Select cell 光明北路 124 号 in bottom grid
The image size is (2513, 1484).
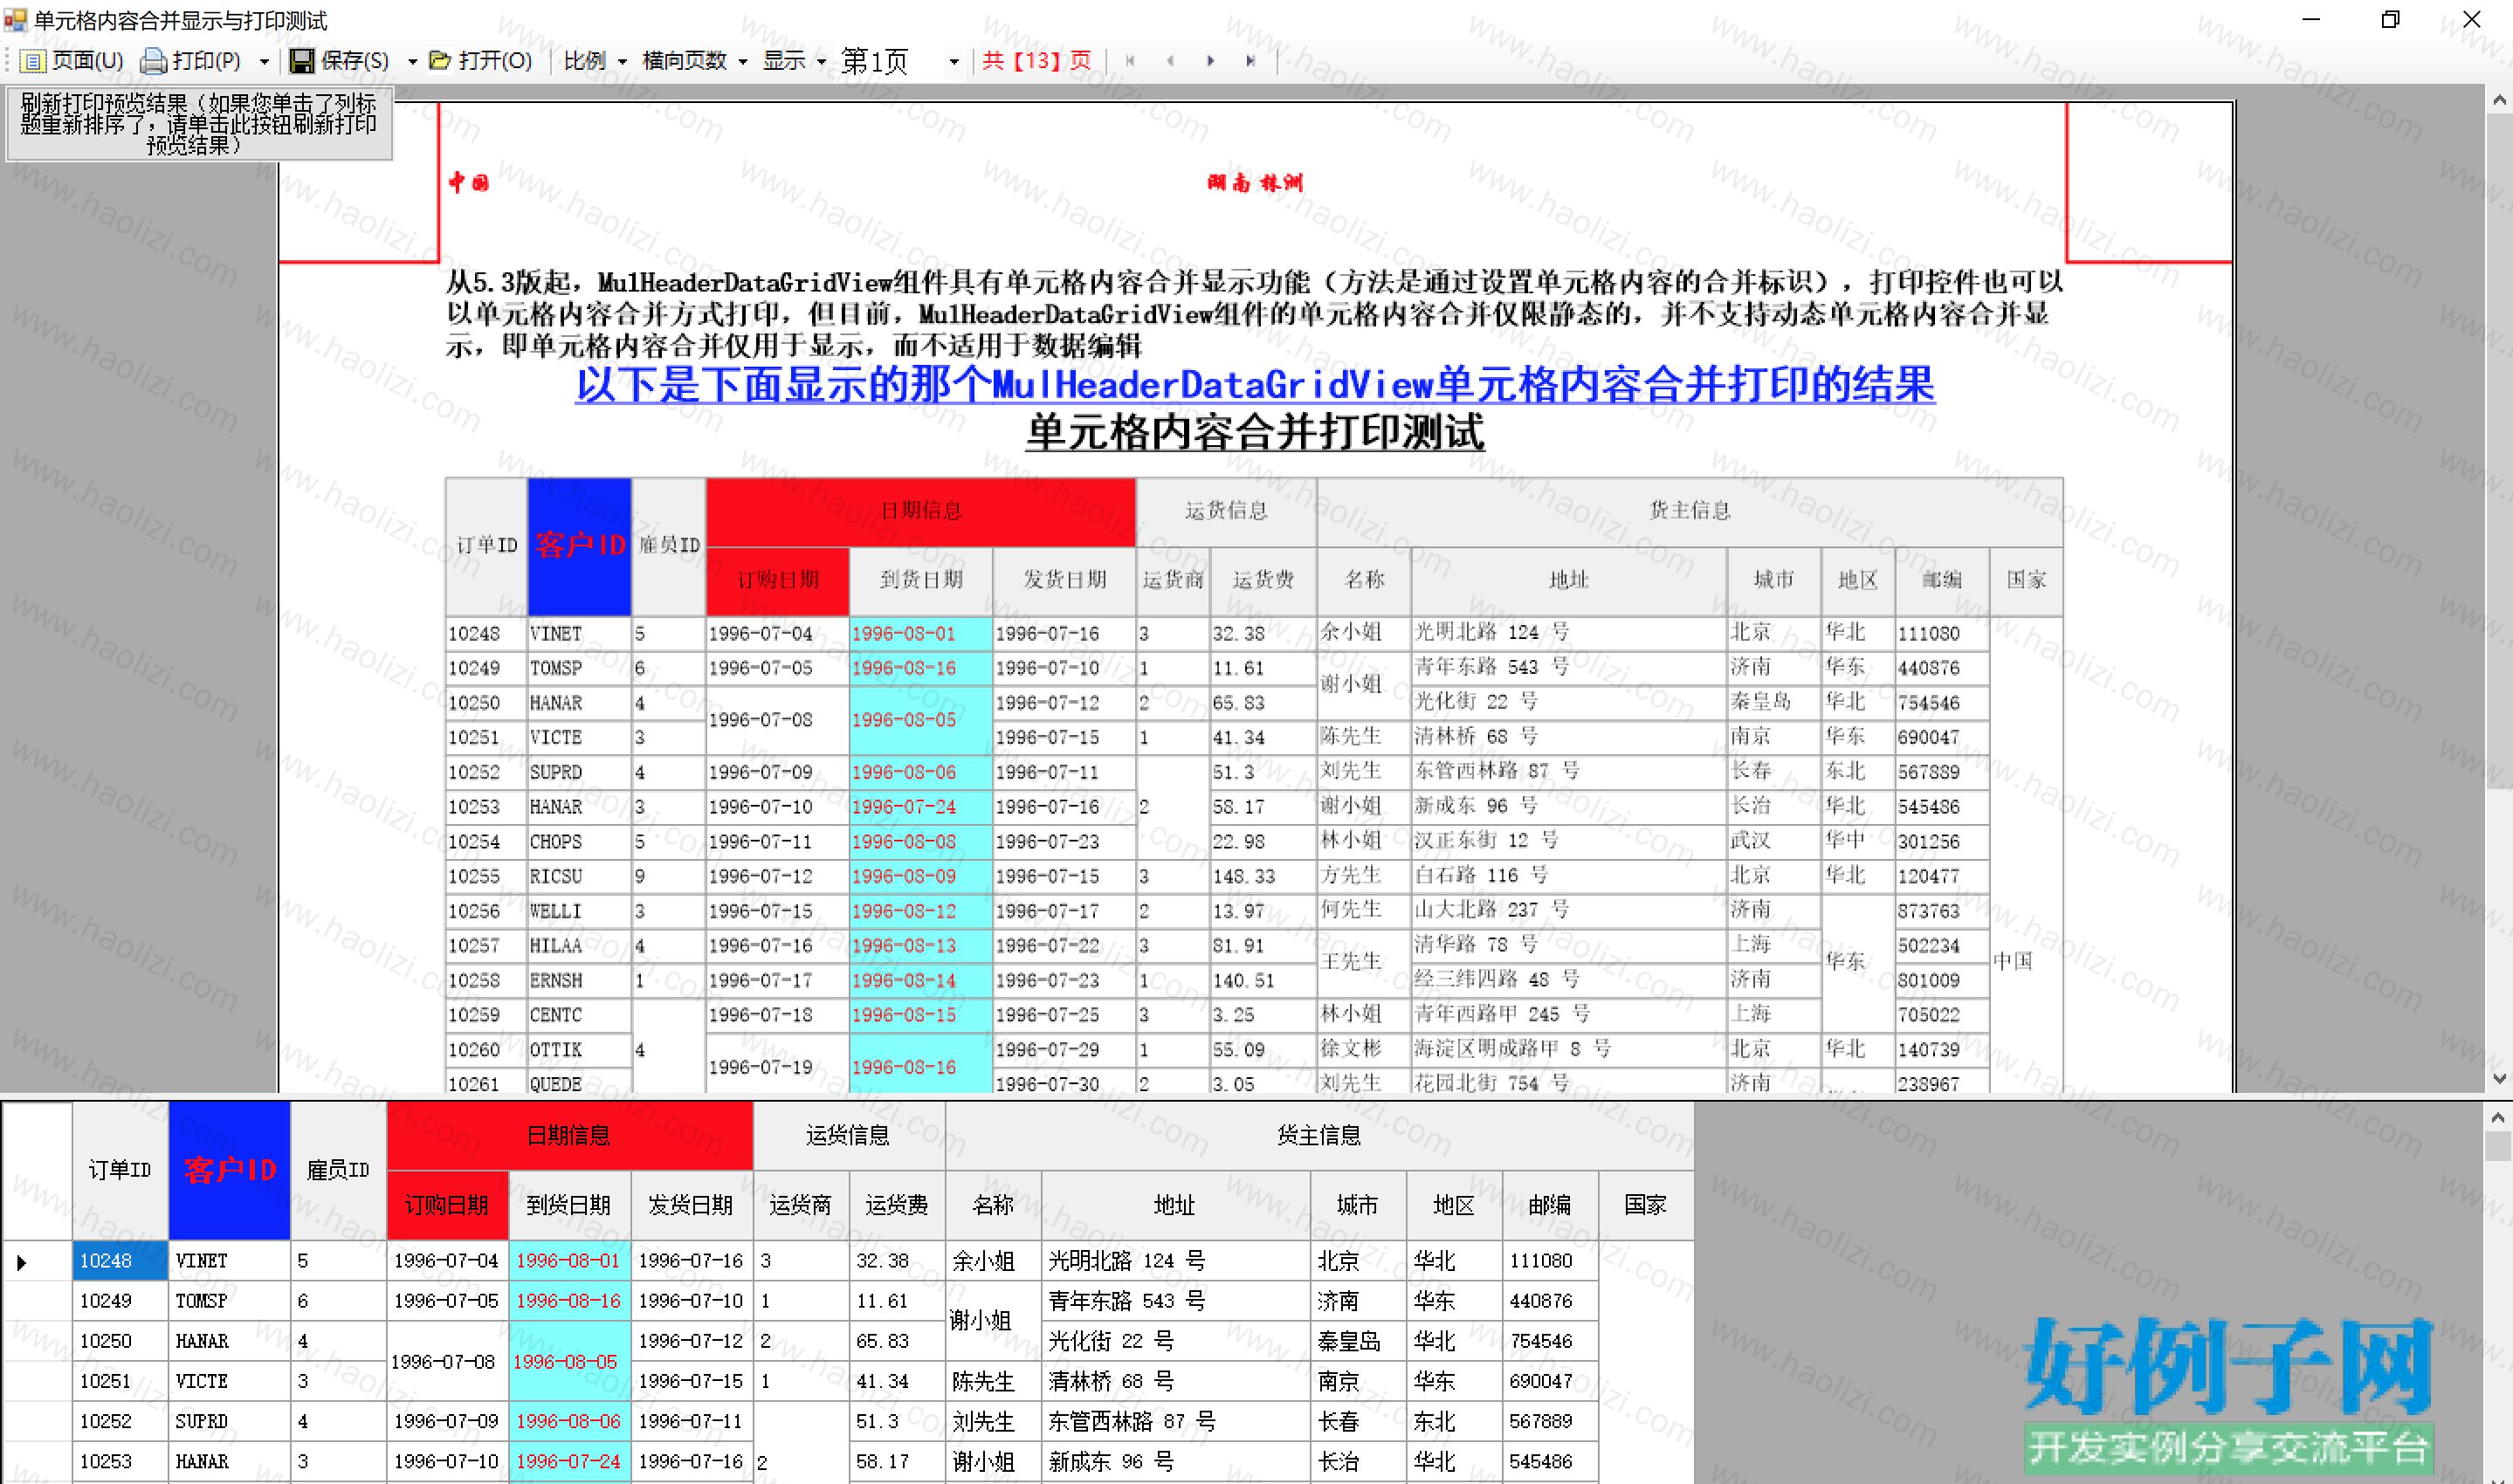tap(1175, 1261)
